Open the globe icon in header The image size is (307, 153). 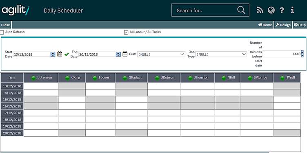[271, 10]
